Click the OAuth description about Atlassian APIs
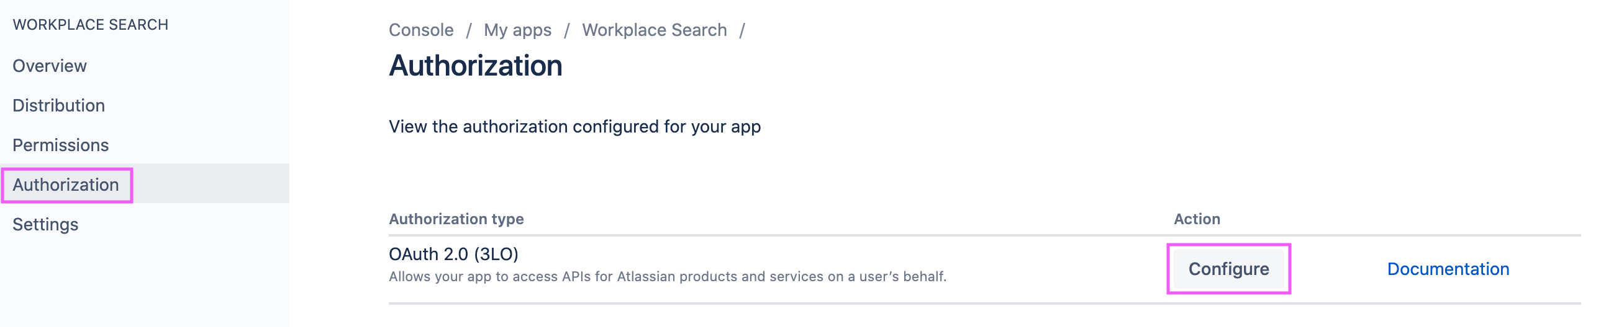The height and width of the screenshot is (327, 1601). pyautogui.click(x=667, y=276)
